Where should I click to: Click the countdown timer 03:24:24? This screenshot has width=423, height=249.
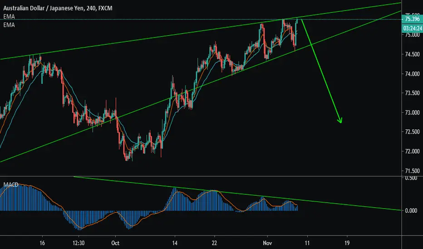413,28
